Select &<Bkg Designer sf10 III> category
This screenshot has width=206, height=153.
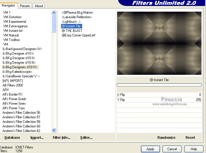coord(19,63)
